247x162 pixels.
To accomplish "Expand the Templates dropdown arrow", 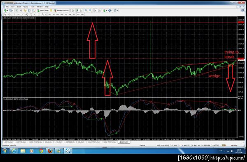I will 117,11.
